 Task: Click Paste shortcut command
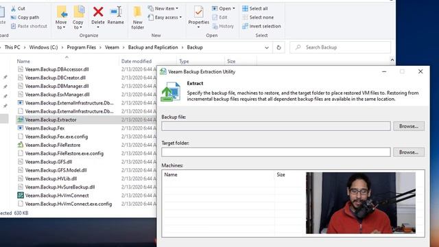(29, 26)
